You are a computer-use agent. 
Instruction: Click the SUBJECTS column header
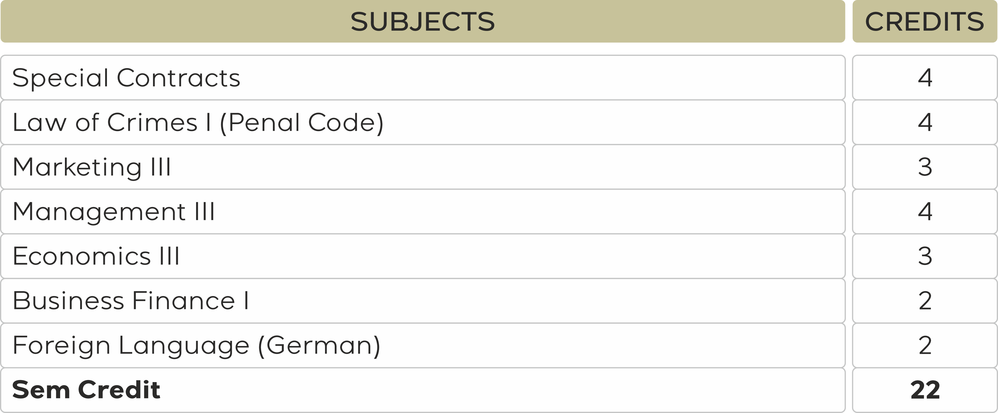422,21
